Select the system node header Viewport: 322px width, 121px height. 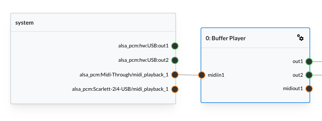coord(93,22)
